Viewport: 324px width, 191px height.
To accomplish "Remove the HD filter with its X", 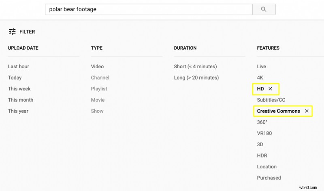I will tap(270, 89).
